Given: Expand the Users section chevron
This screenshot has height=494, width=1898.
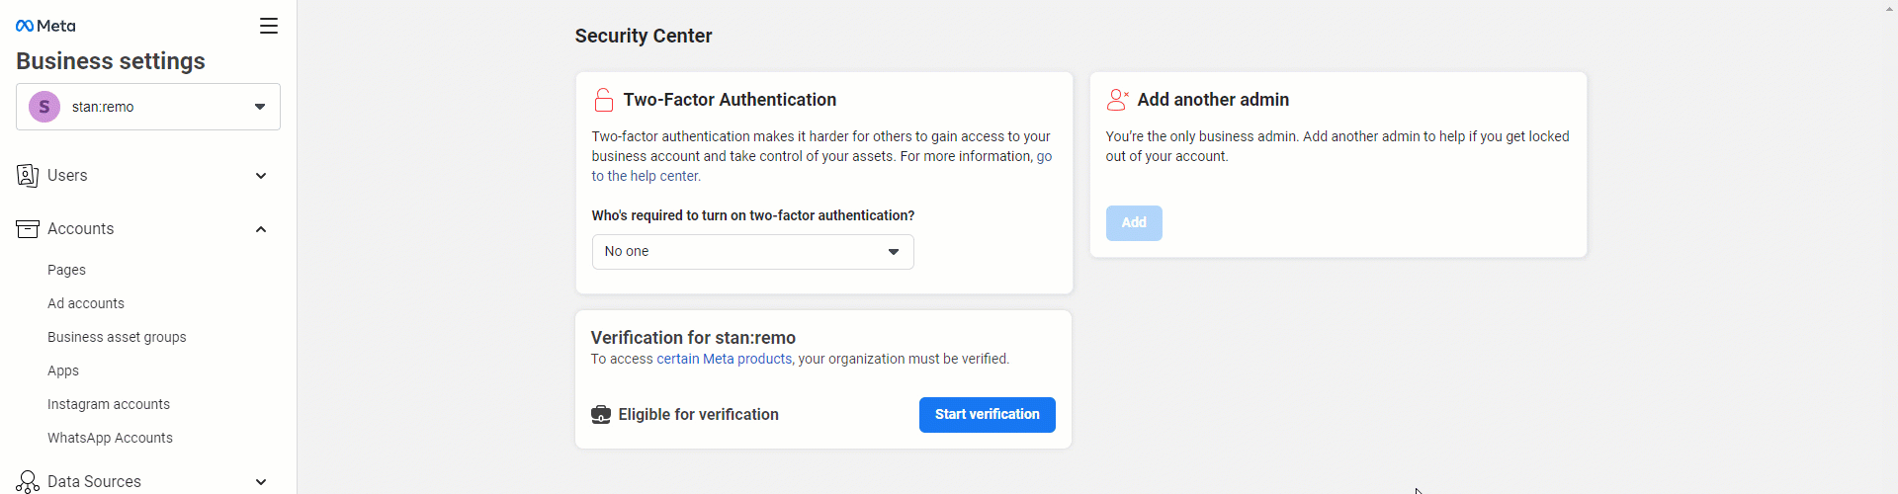Looking at the screenshot, I should click(261, 176).
